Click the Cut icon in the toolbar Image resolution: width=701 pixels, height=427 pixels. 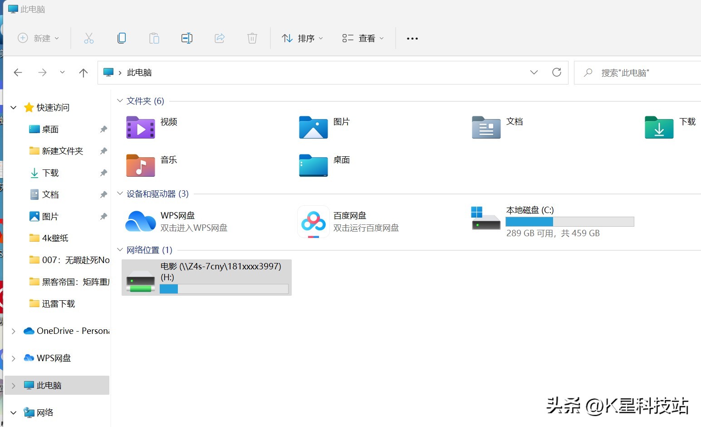pyautogui.click(x=89, y=38)
